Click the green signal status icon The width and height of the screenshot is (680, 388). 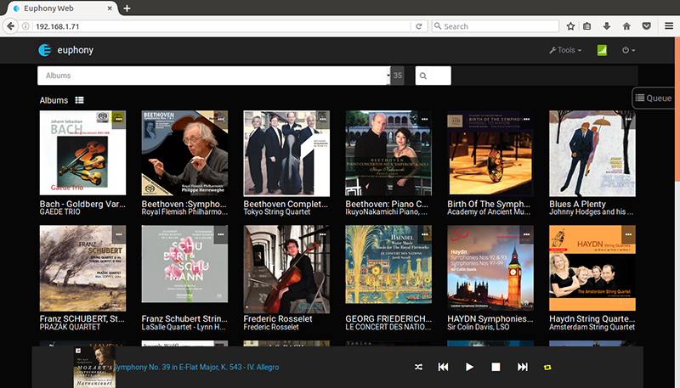click(602, 50)
